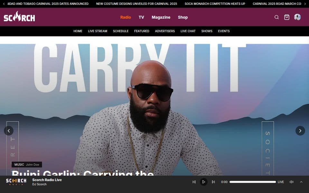Open the Schedule menu item
Image resolution: width=309 pixels, height=193 pixels.
click(x=121, y=31)
